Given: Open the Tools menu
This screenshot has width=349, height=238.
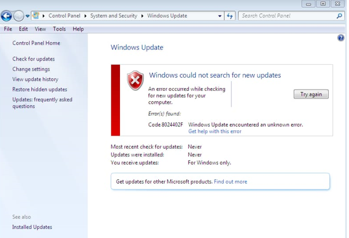Looking at the screenshot, I should pos(59,29).
